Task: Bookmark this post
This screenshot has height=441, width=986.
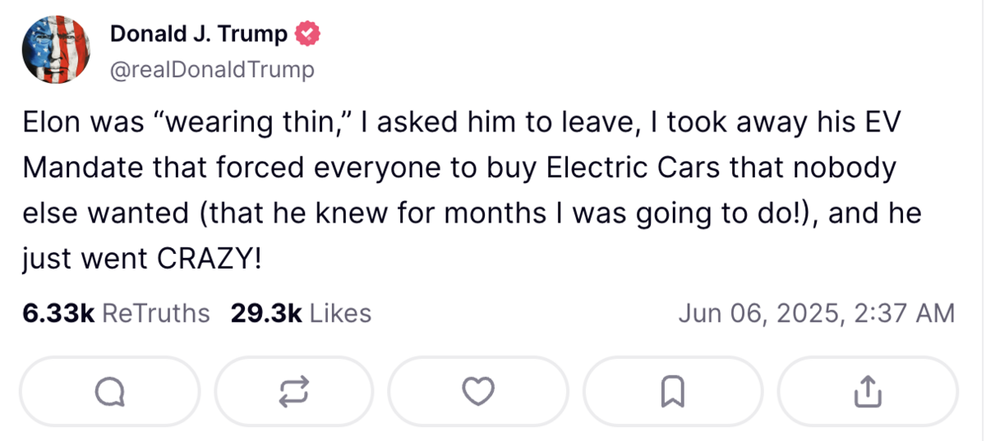Action: (672, 393)
